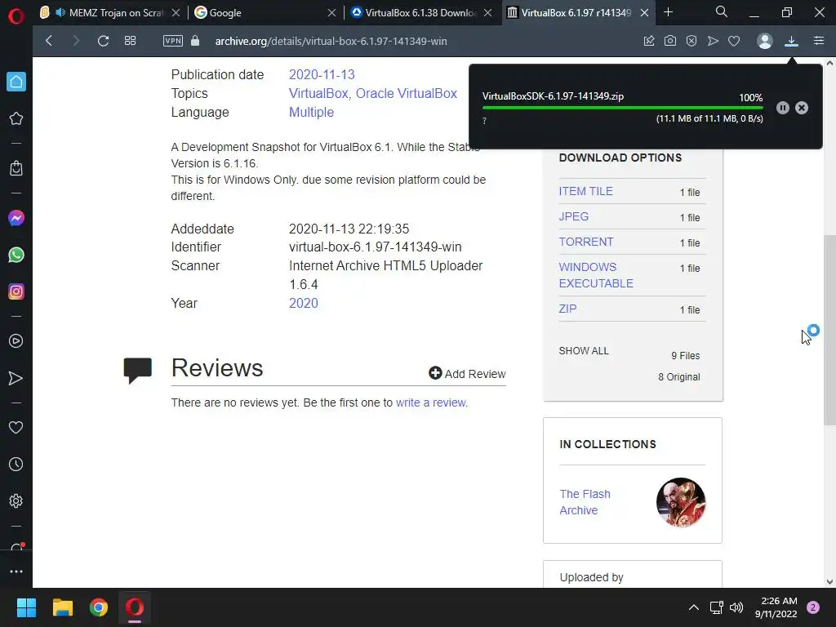Viewport: 836px width, 627px height.
Task: Launch Instagram from the sidebar
Action: coord(16,291)
